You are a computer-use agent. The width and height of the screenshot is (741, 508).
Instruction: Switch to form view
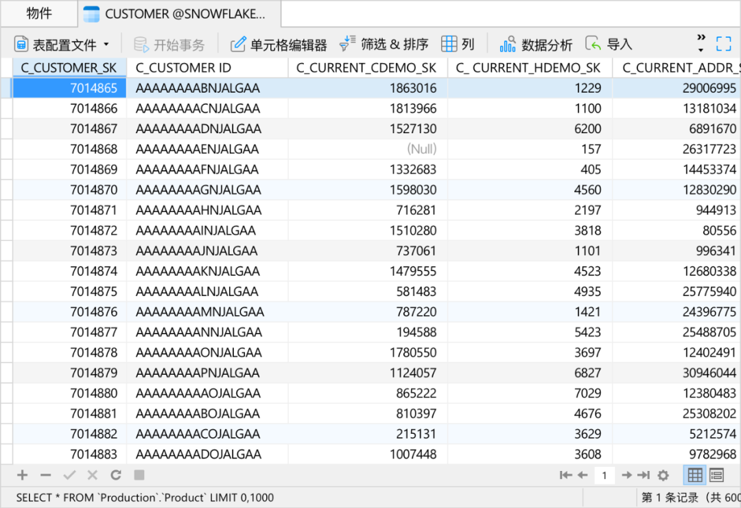(x=716, y=475)
